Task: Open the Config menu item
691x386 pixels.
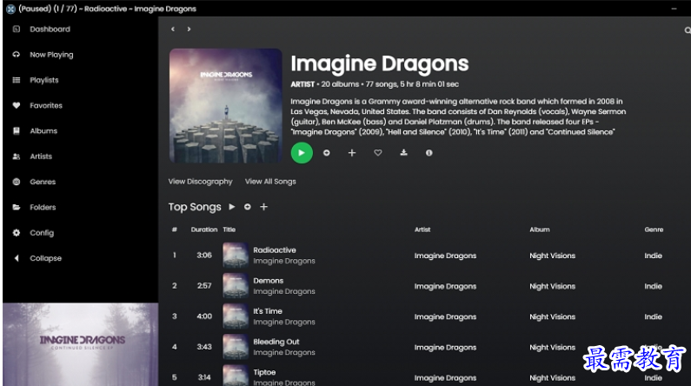Action: pyautogui.click(x=42, y=233)
